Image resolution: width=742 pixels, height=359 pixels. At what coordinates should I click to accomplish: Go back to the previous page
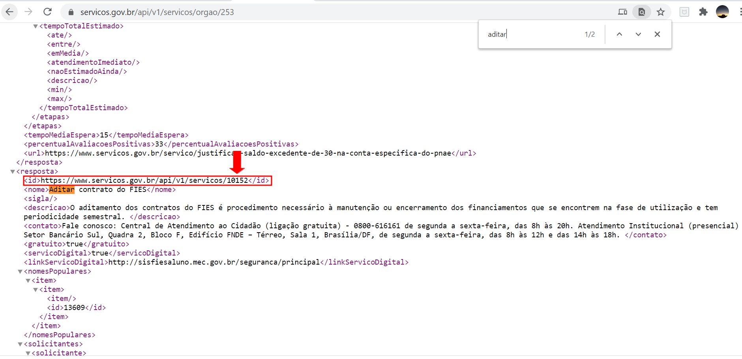[x=9, y=12]
